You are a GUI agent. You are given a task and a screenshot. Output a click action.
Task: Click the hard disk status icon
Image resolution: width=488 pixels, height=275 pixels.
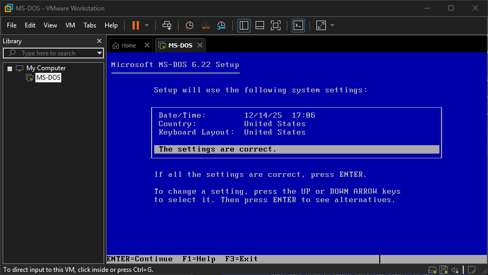433,270
